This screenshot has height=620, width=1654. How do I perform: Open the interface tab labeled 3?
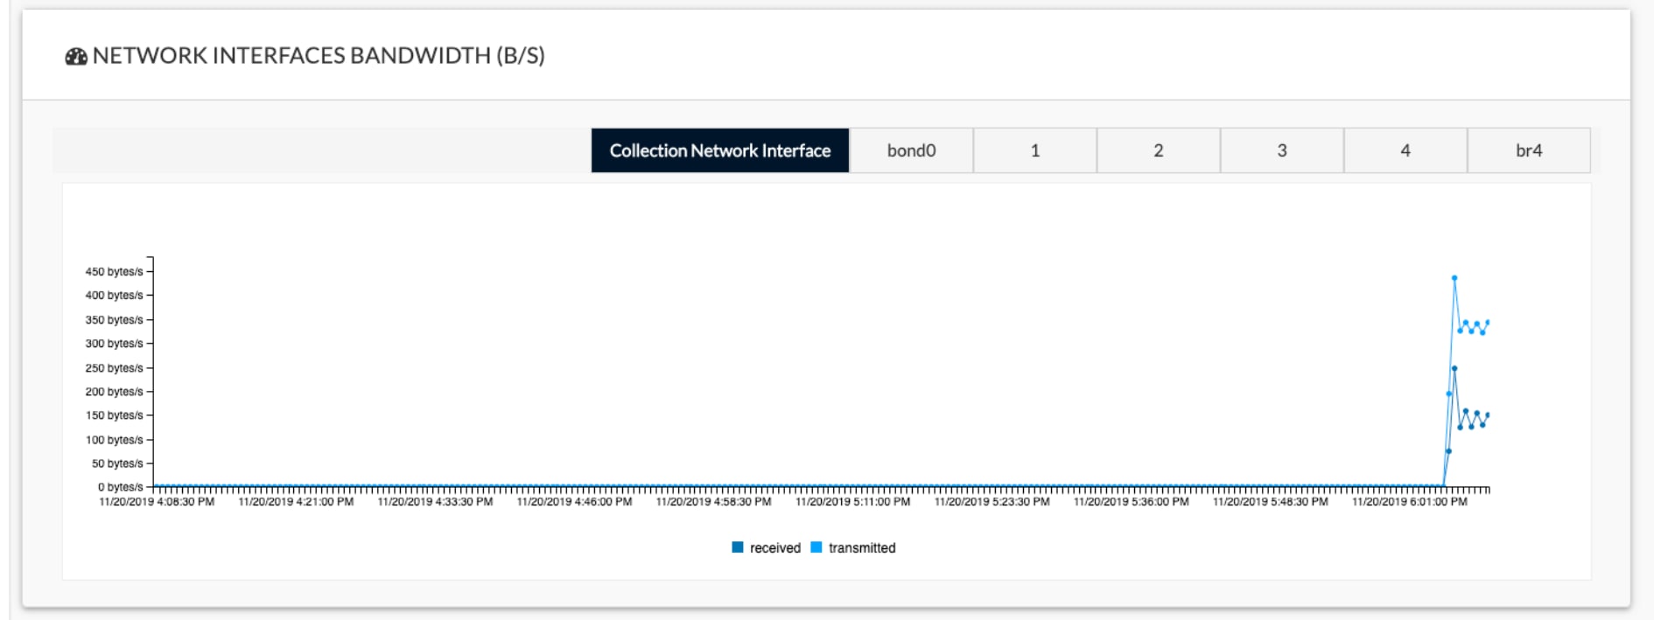[1281, 150]
